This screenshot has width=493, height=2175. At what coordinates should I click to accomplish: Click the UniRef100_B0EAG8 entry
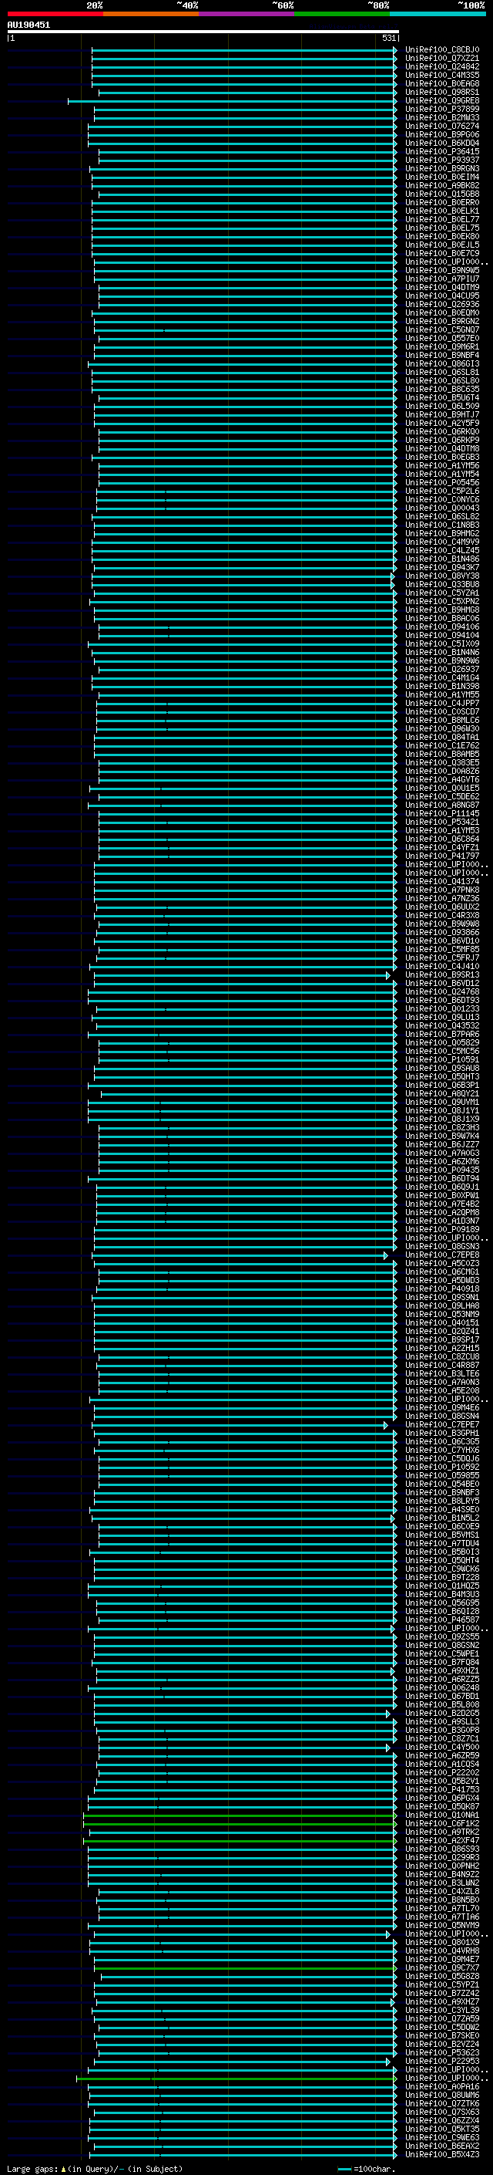tap(441, 83)
